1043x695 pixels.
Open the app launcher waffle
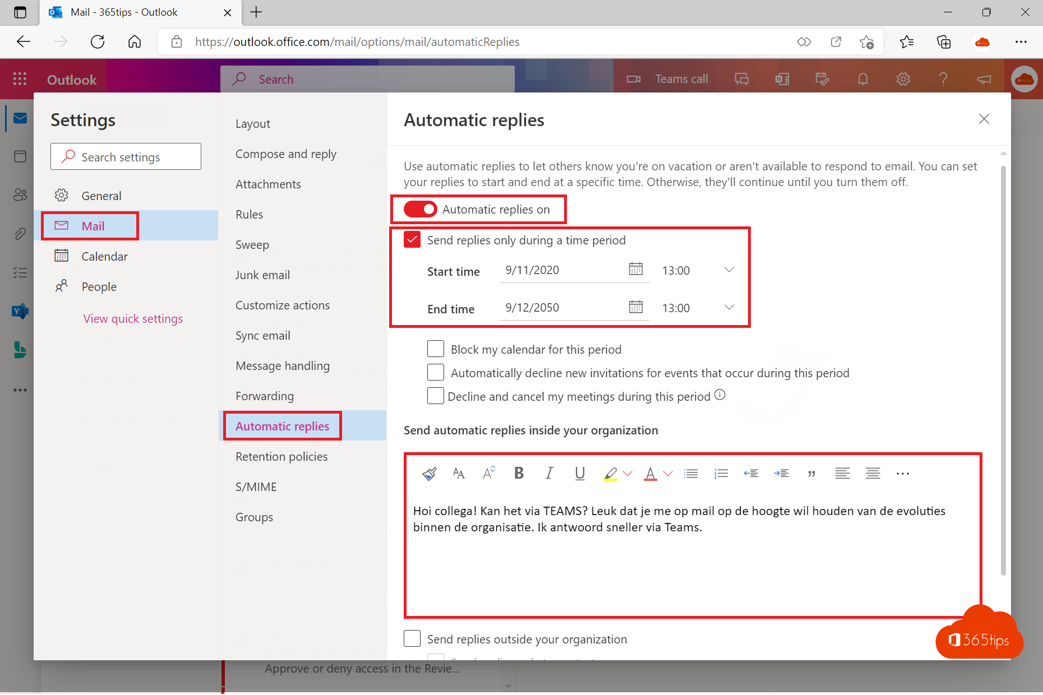20,79
